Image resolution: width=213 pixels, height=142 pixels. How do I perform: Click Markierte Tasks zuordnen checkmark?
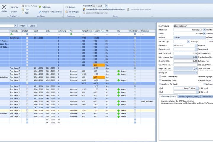coord(40,12)
